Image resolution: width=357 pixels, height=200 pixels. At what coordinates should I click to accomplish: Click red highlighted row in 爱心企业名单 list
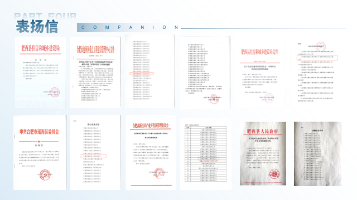click(x=94, y=156)
